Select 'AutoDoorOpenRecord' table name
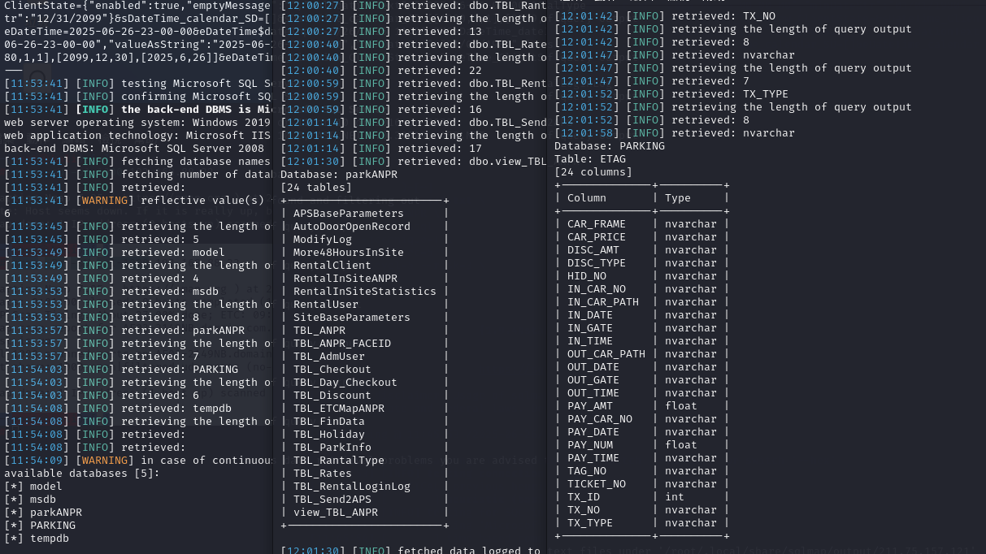The image size is (986, 554). (x=352, y=227)
